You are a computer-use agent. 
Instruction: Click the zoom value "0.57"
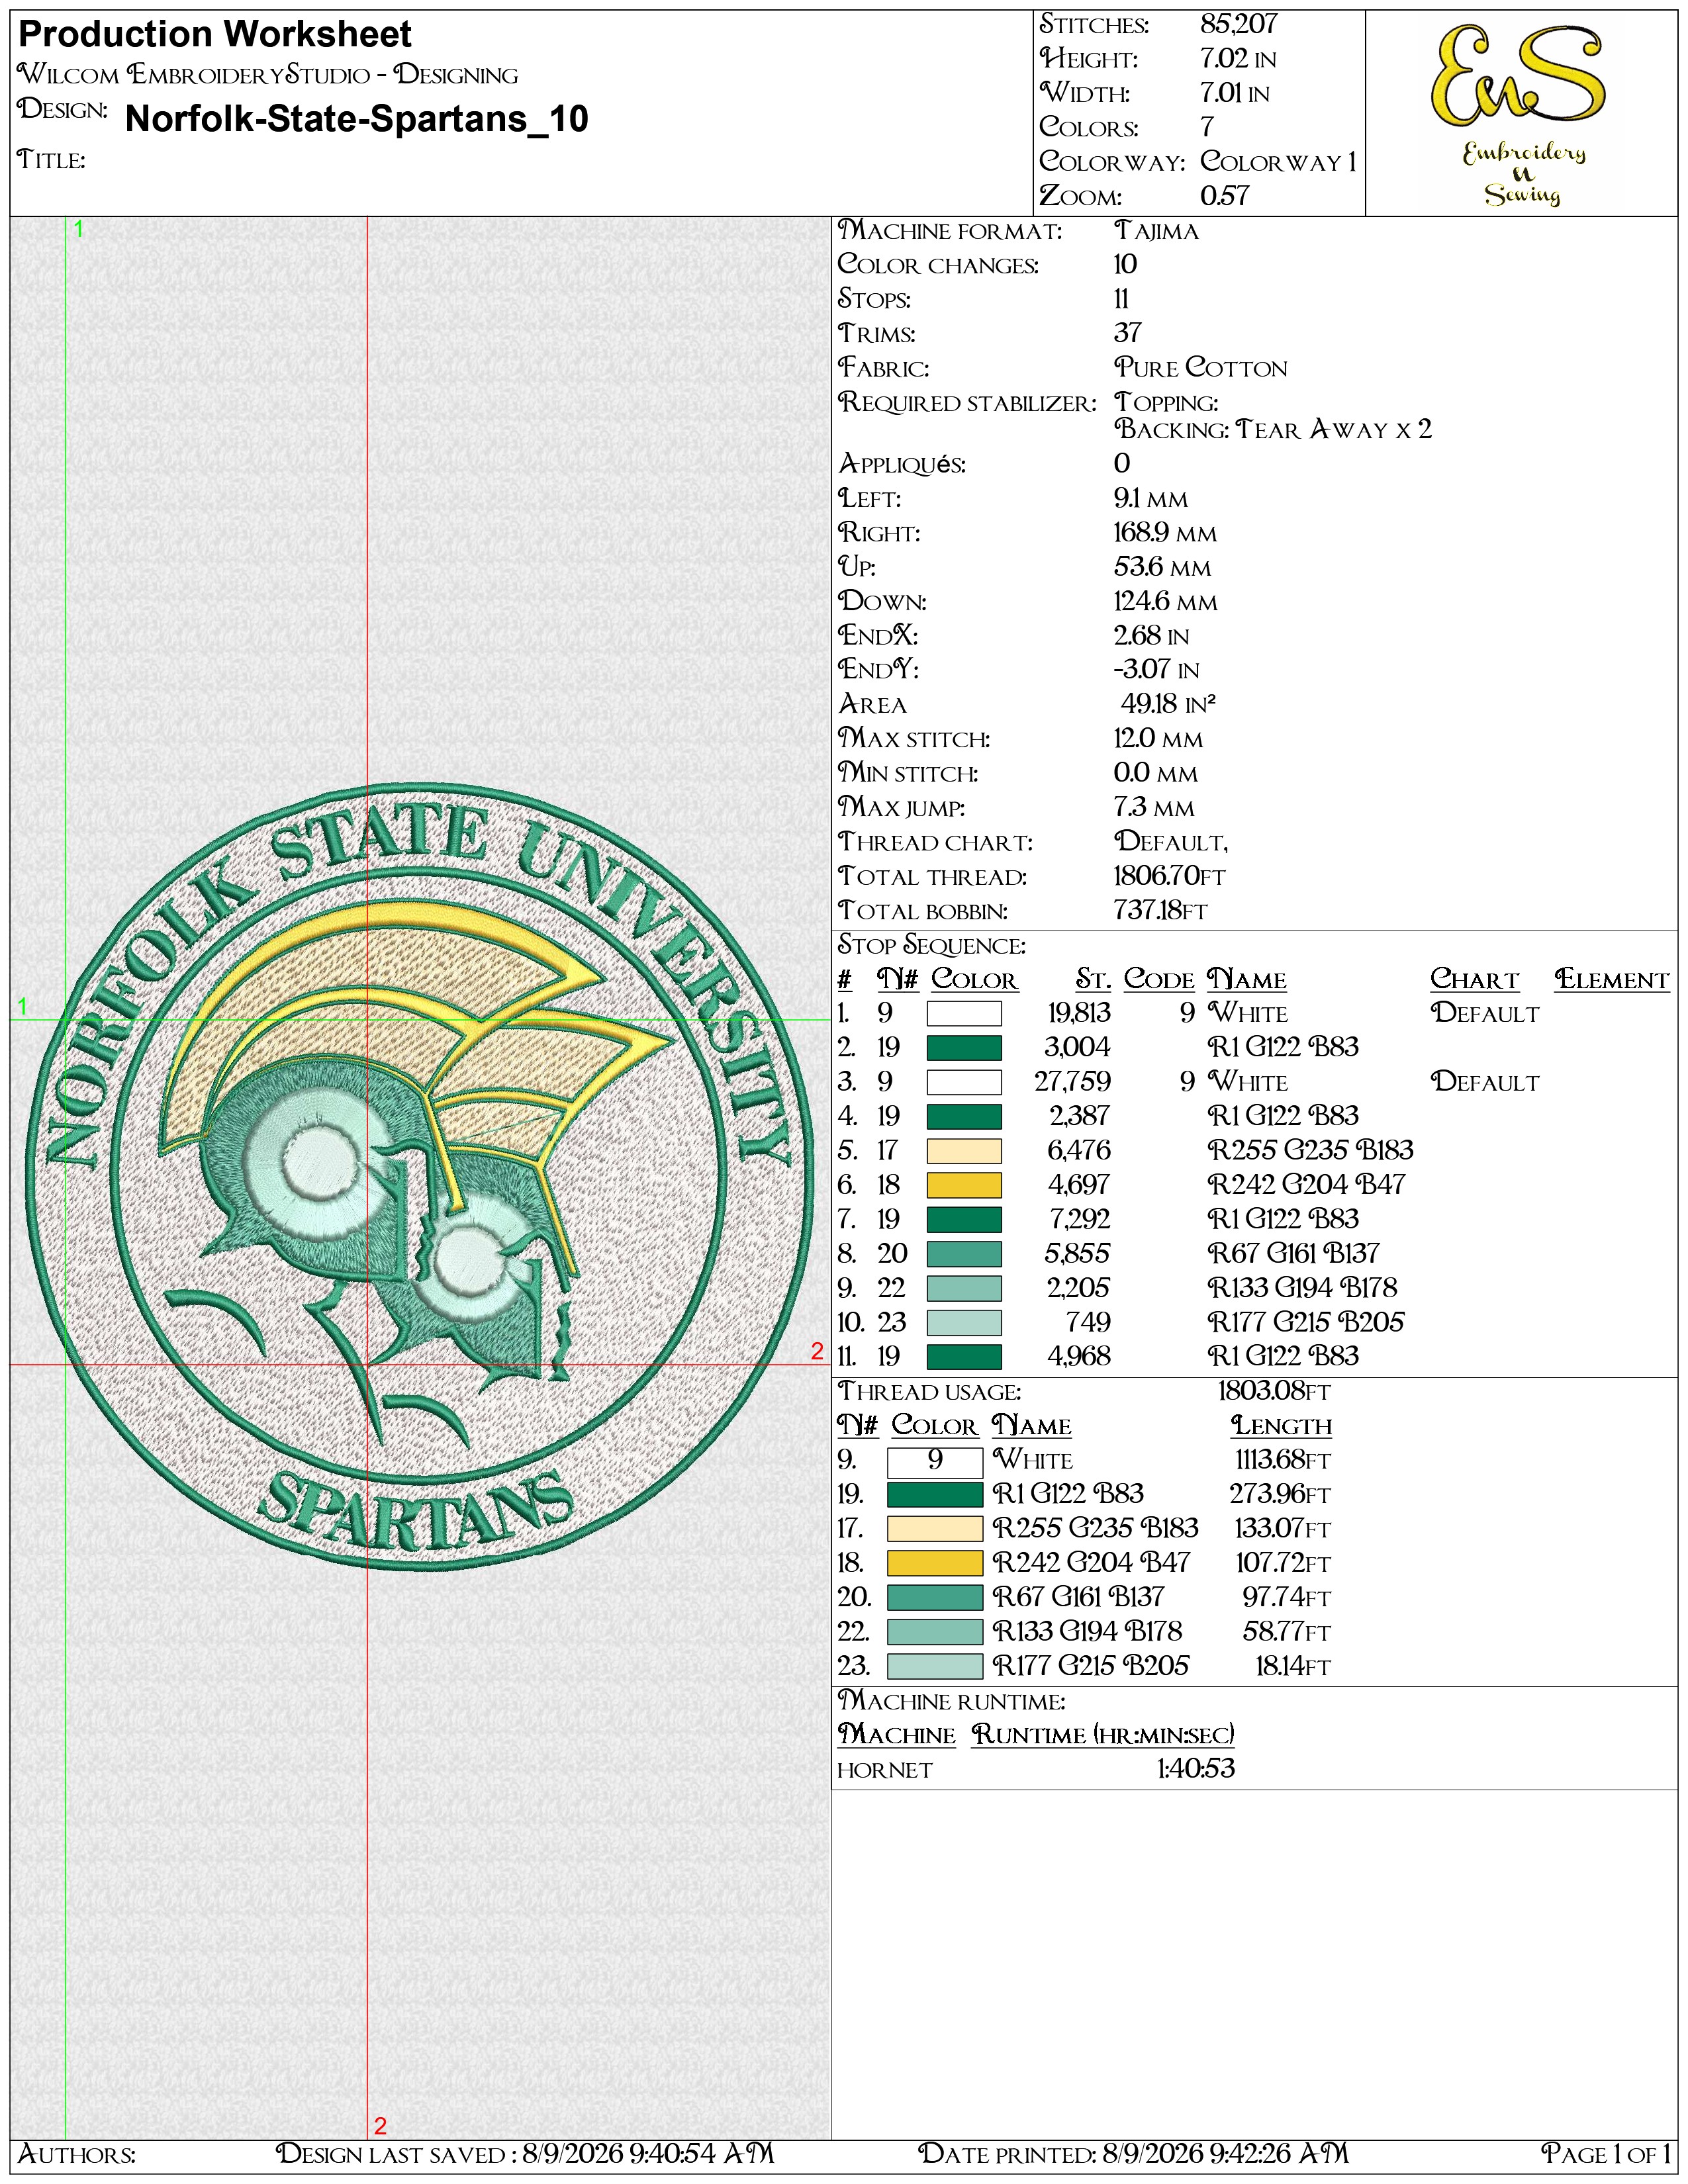1225,196
